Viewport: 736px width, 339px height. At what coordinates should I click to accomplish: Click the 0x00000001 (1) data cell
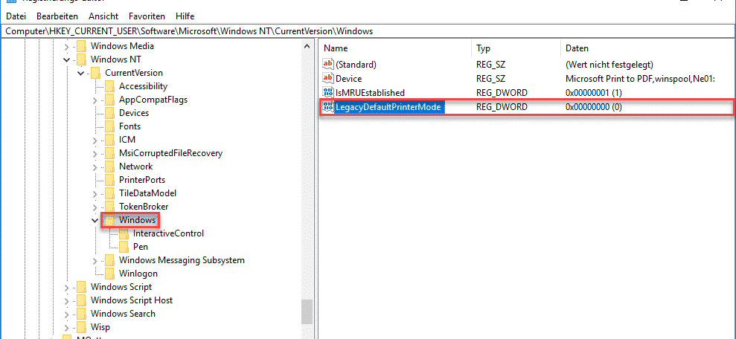click(594, 93)
